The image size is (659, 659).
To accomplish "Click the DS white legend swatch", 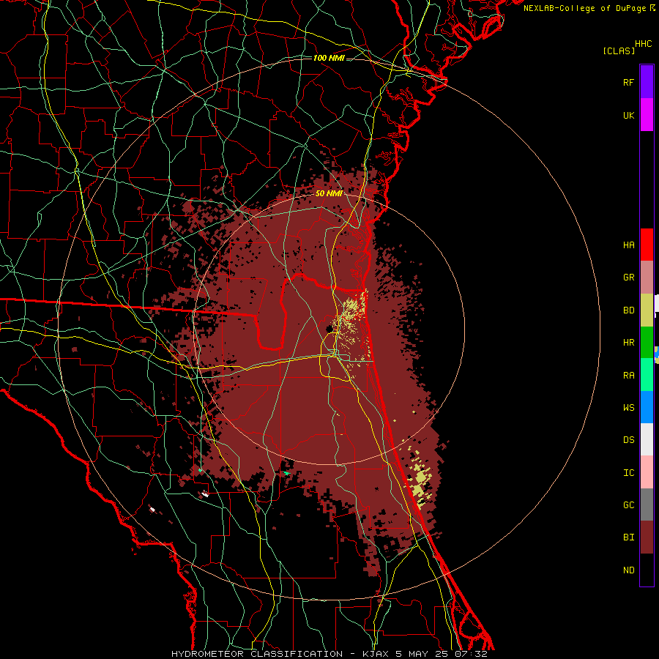I will 647,439.
